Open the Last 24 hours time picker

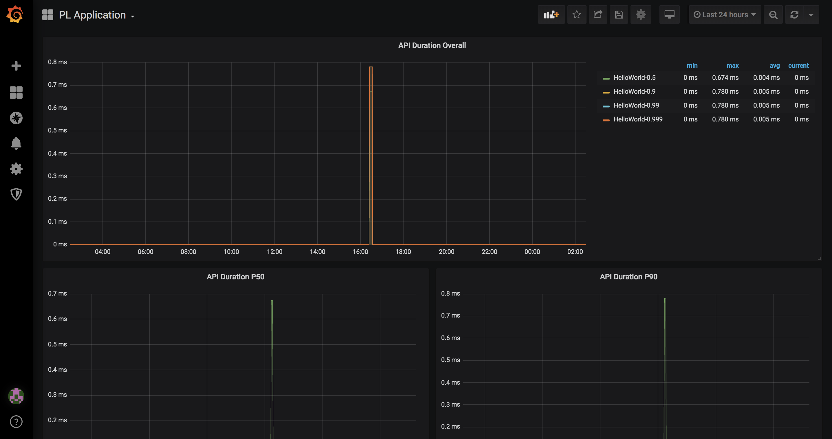725,14
